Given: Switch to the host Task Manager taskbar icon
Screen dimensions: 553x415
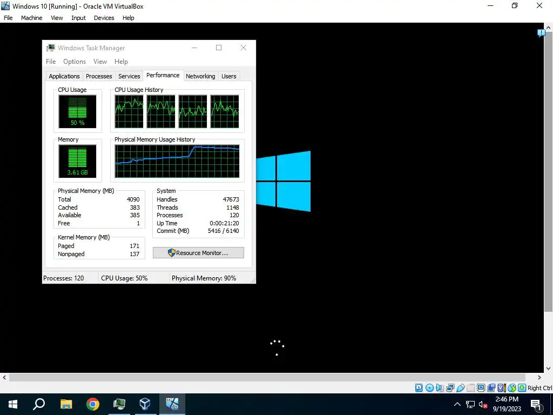Looking at the screenshot, I should pos(119,404).
